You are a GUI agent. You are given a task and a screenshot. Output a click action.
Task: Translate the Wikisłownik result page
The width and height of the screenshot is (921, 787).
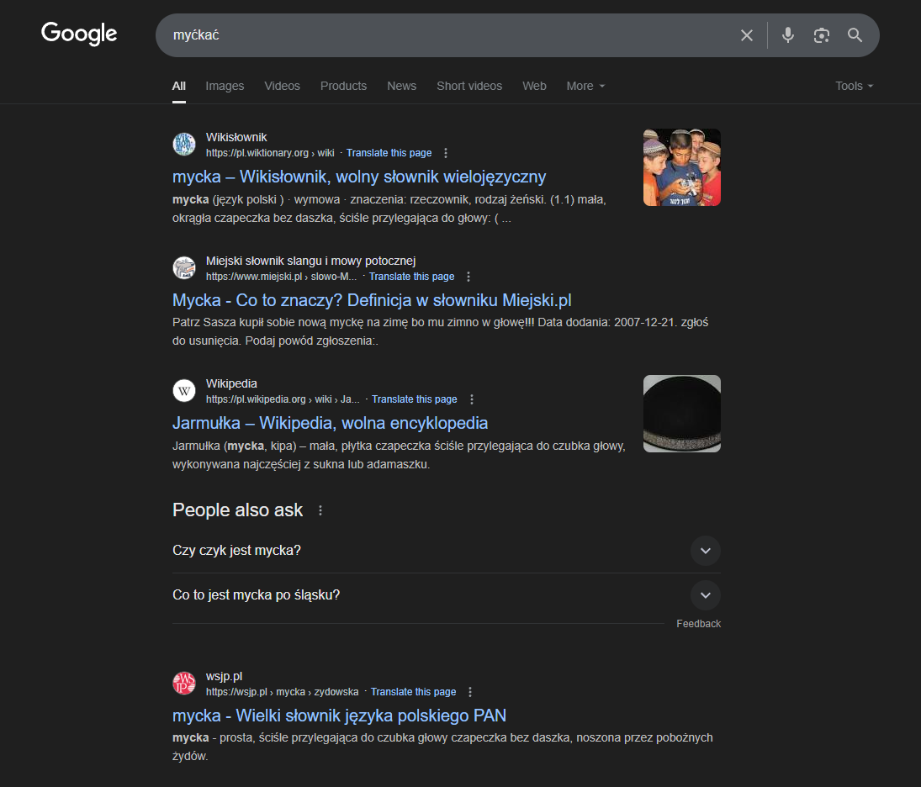[x=389, y=153]
